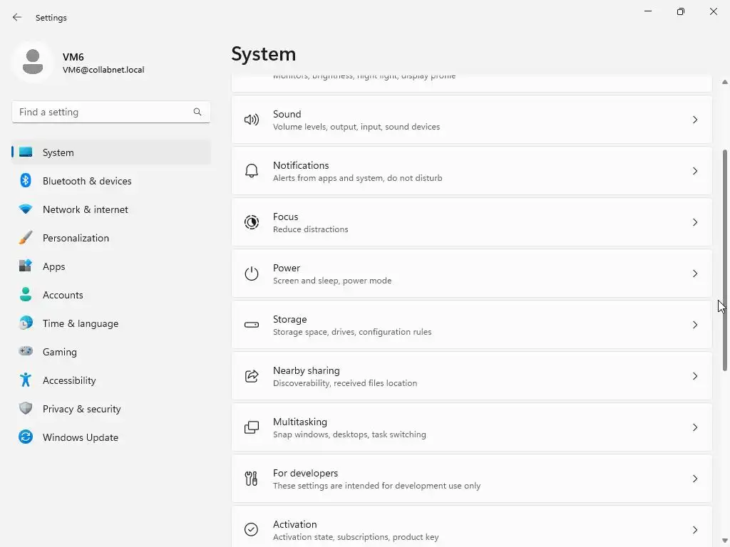This screenshot has height=547, width=730.
Task: Click the Sound speaker icon
Action: [252, 120]
